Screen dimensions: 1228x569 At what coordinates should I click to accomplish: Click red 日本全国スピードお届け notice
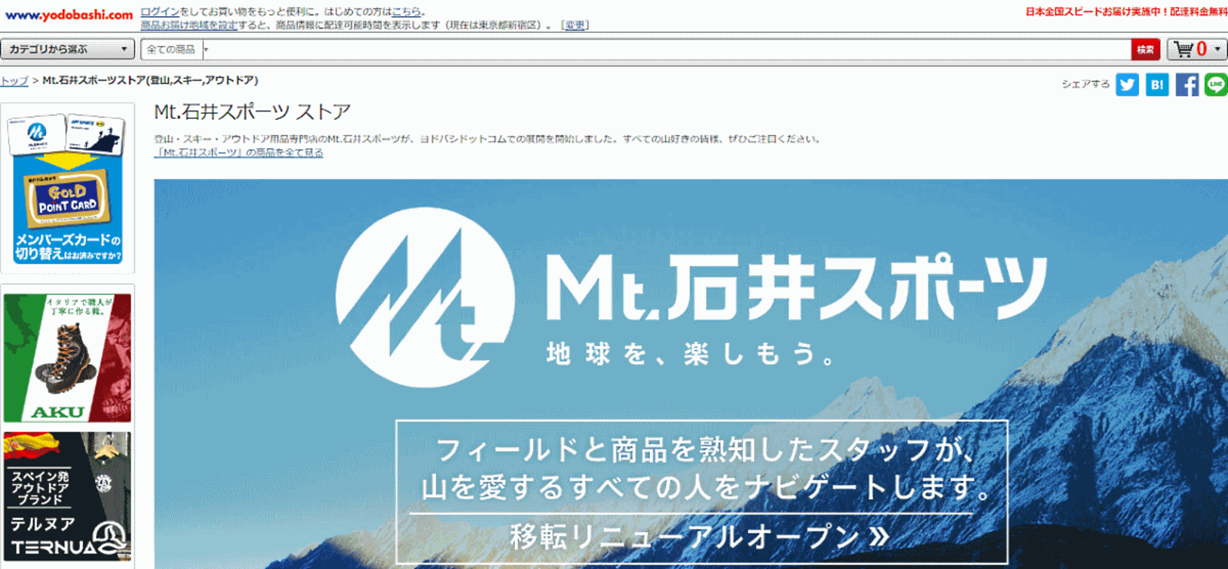point(1126,12)
